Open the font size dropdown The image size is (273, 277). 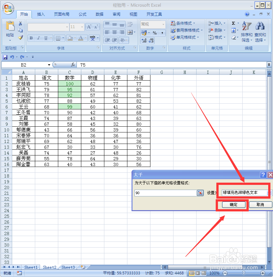(82, 27)
